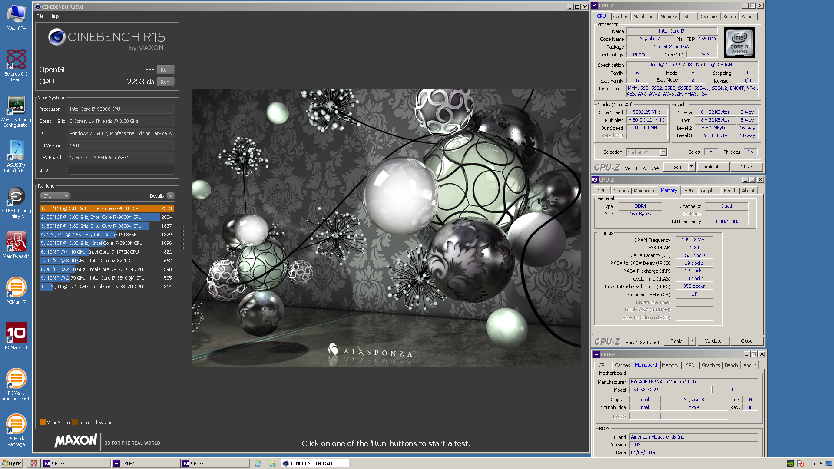The width and height of the screenshot is (834, 469).
Task: Open the File menu in Cinebench
Action: click(40, 16)
